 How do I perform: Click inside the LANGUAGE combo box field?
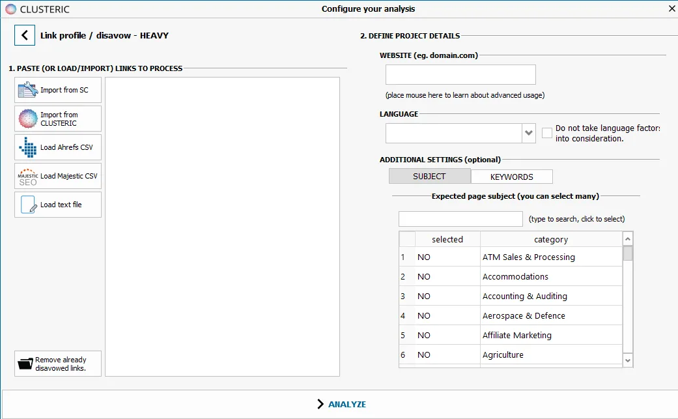pyautogui.click(x=453, y=133)
